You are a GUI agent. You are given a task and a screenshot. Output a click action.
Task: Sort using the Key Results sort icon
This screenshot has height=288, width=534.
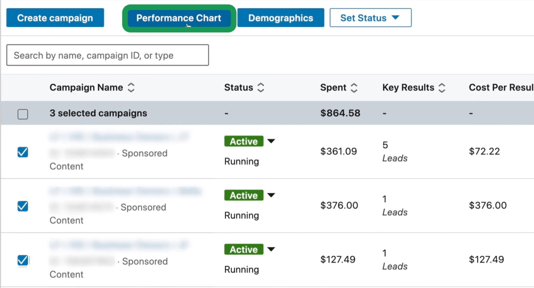(441, 87)
